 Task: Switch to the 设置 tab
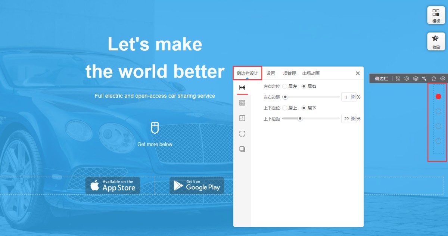(x=271, y=73)
